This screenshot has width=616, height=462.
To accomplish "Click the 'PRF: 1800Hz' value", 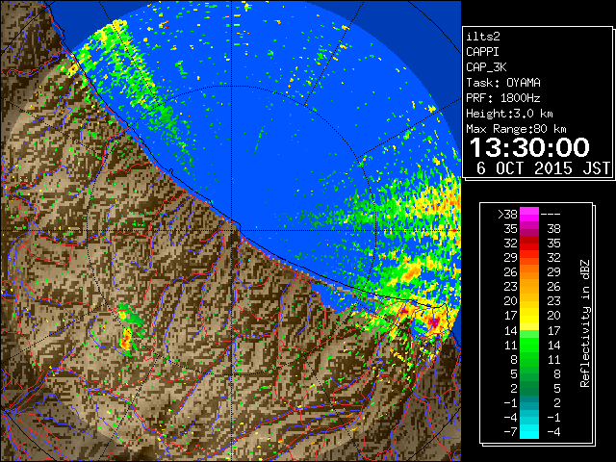I will click(x=503, y=98).
